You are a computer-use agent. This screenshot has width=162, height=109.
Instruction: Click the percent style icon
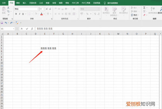87,14
